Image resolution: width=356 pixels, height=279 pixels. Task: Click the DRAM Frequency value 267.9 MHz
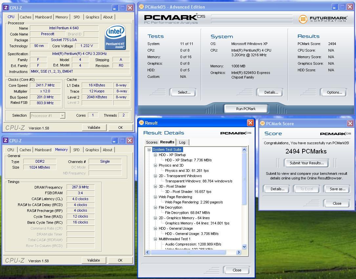pyautogui.click(x=80, y=187)
